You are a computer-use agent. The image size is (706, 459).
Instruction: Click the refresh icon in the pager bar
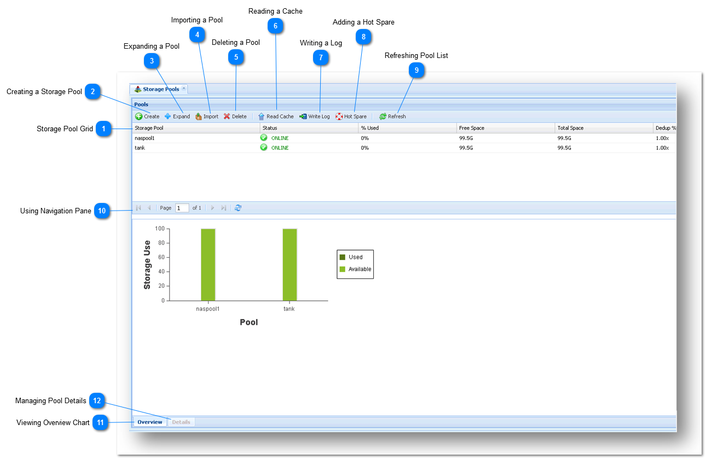click(x=238, y=207)
